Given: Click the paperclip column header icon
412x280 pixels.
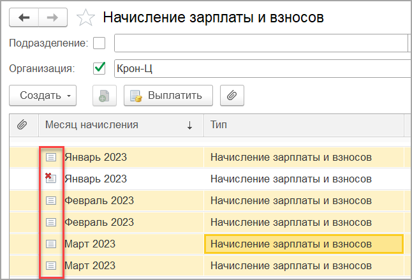Looking at the screenshot, I should 22,125.
